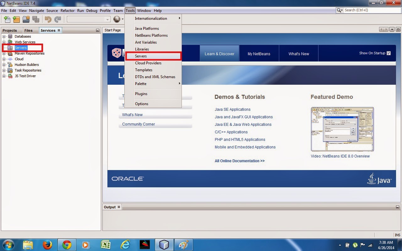Open Video: NetBeans IDE 8.0 Overview link
This screenshot has width=402, height=251.
[x=340, y=156]
